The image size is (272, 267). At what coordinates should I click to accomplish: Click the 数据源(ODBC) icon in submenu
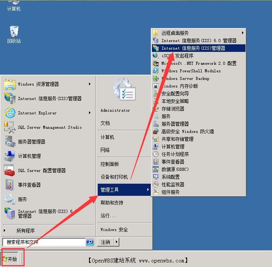156,169
